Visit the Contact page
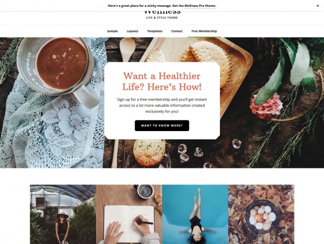This screenshot has width=324, height=244. (177, 31)
